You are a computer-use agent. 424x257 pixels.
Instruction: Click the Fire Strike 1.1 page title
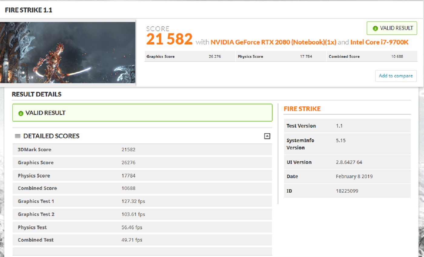(x=28, y=10)
